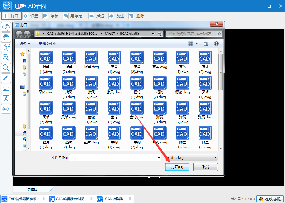
Task: Select file 叉架.dwg
Action: (69, 110)
